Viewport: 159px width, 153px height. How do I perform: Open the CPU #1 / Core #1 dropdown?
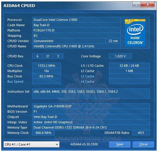coord(32,144)
